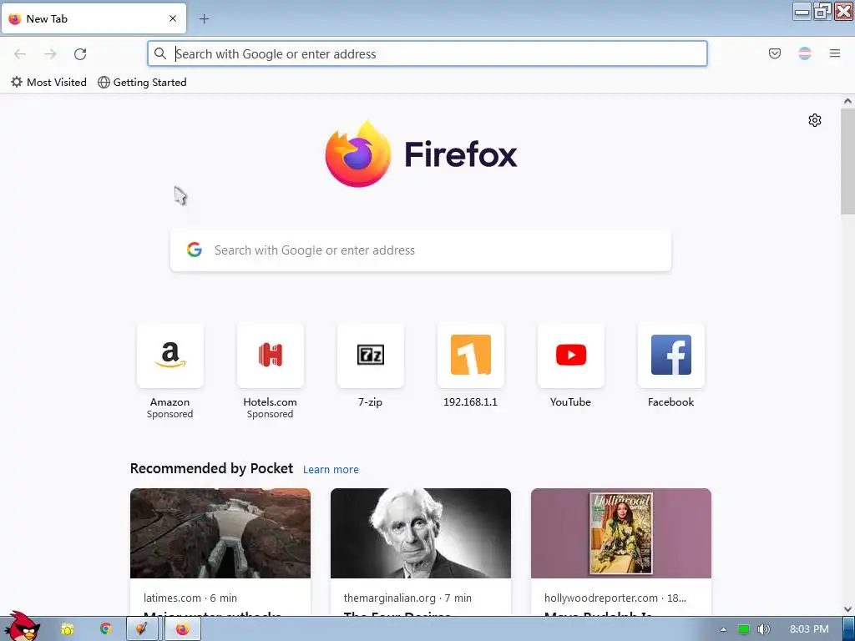Show hidden system tray icons
The height and width of the screenshot is (641, 855).
723,629
